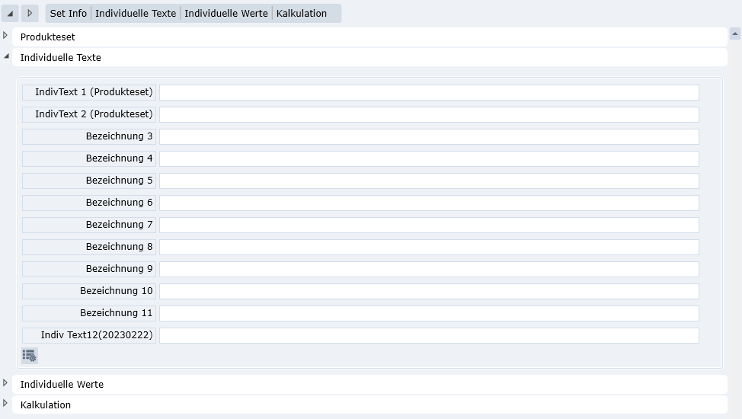The height and width of the screenshot is (419, 742).
Task: Focus the Indiv Text12(20230222) input field
Action: (x=429, y=335)
